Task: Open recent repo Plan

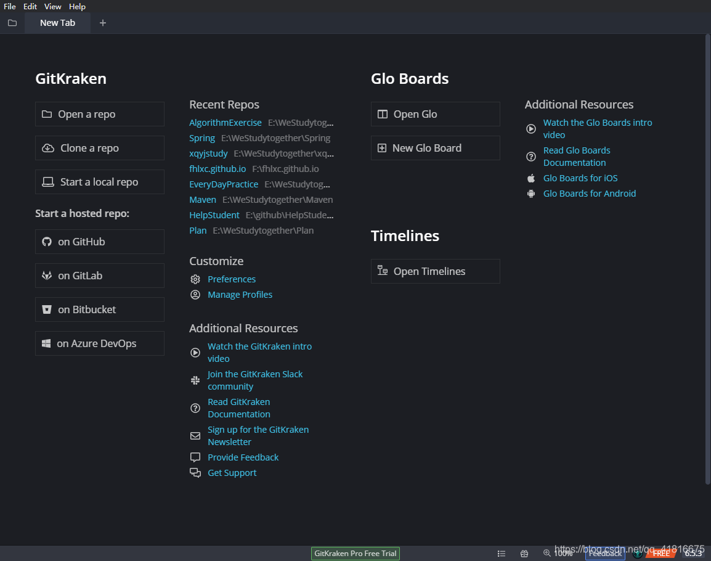Action: coord(198,231)
